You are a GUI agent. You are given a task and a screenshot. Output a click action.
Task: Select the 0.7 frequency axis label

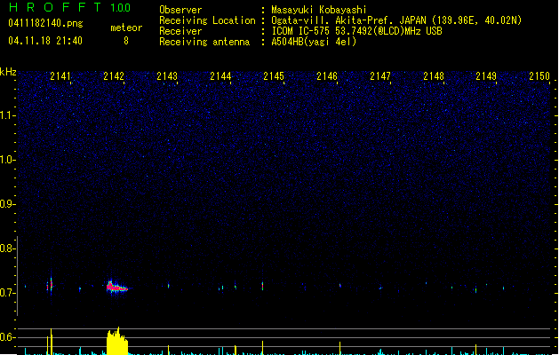coord(8,293)
